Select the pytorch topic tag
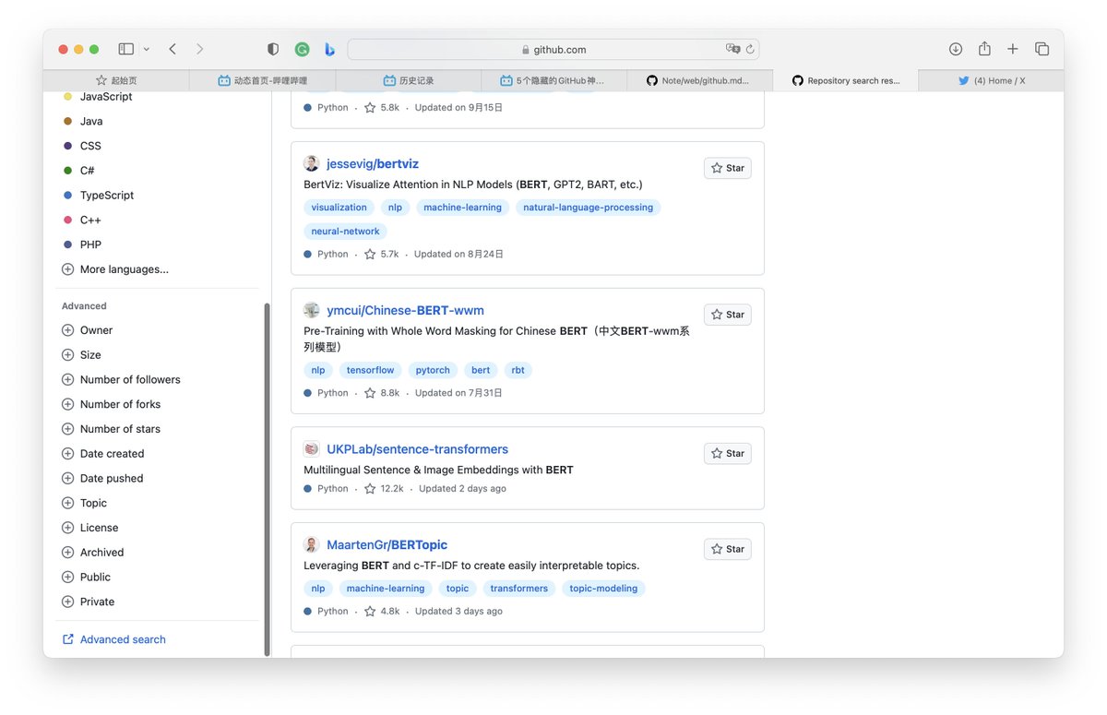Viewport: 1107px width, 715px height. click(433, 370)
